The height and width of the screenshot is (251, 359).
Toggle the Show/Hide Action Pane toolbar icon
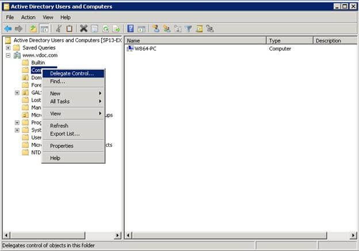click(x=142, y=29)
